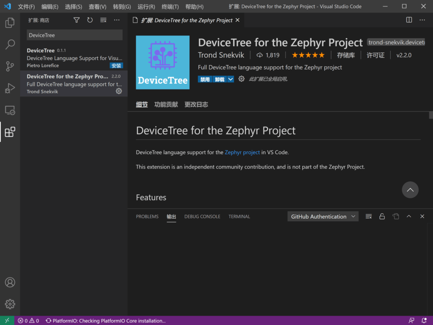Toggle output scroll lock

pyautogui.click(x=382, y=216)
